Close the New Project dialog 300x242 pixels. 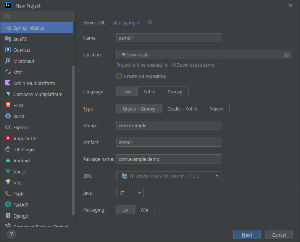click(290, 6)
